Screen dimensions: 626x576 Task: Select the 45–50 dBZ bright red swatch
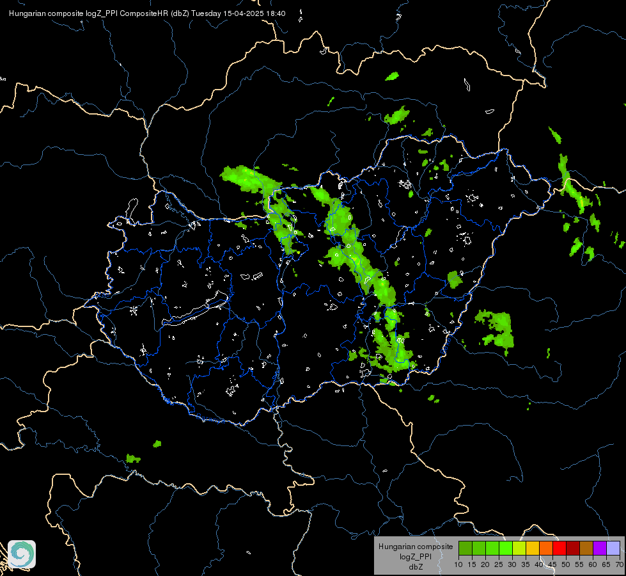click(x=559, y=548)
